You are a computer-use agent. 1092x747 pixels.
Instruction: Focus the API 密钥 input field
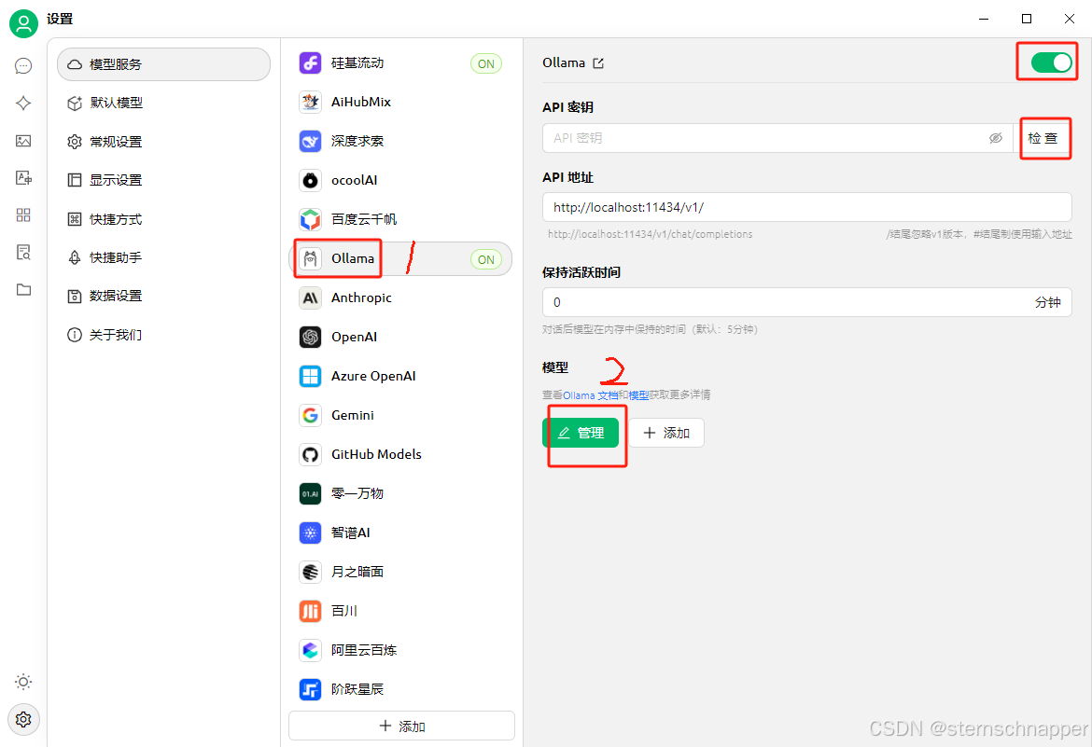[x=777, y=138]
